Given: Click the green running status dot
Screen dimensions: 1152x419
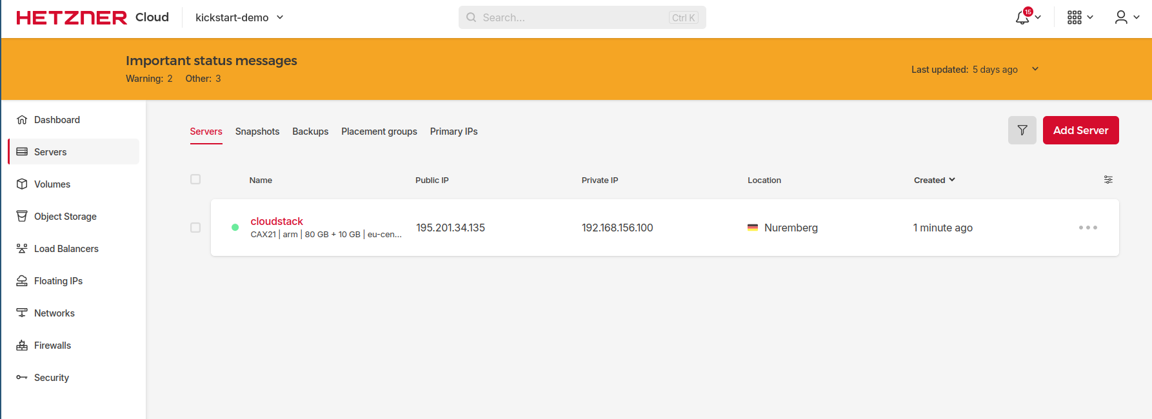Looking at the screenshot, I should pos(235,228).
